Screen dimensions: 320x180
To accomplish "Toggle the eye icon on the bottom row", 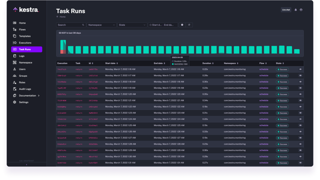I will pyautogui.click(x=300, y=163).
